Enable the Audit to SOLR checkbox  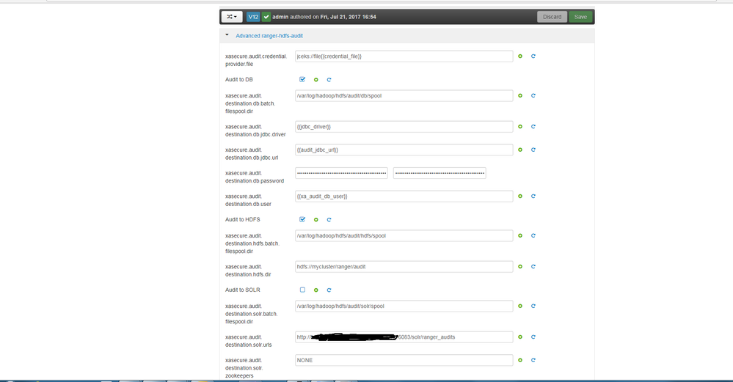click(x=302, y=290)
